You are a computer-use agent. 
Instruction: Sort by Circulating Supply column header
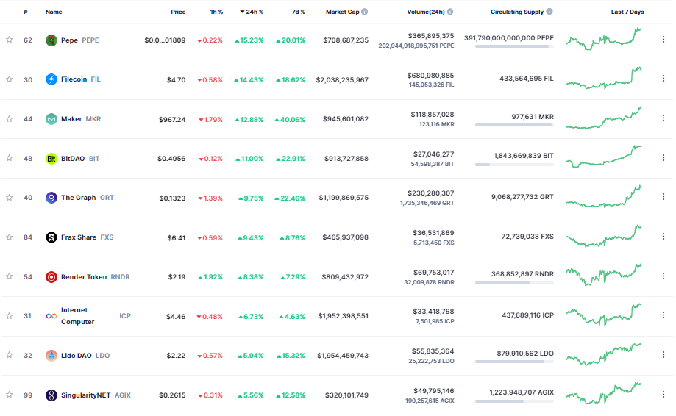(x=517, y=12)
